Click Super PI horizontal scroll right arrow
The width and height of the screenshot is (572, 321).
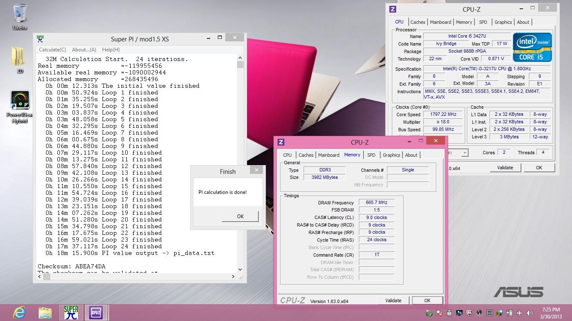pos(233,277)
